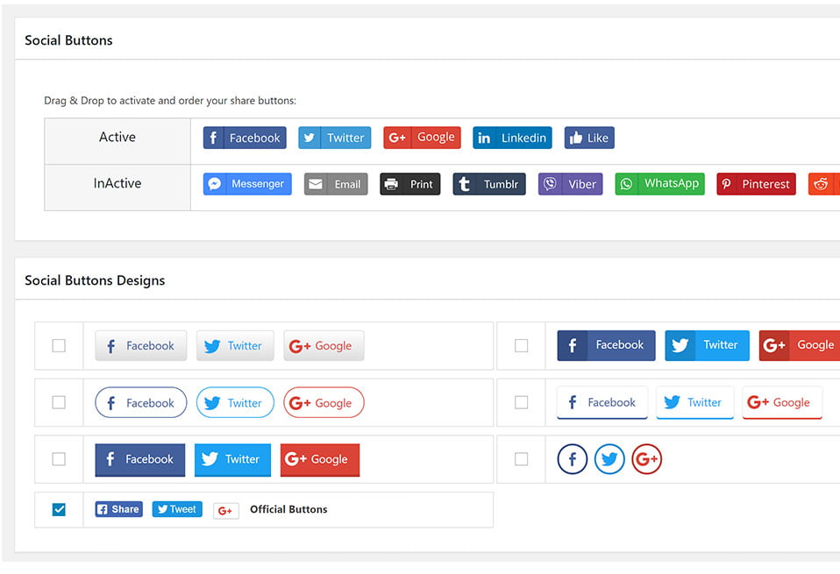Click the Like thumbs-up button
This screenshot has height=574, width=840.
tap(589, 138)
